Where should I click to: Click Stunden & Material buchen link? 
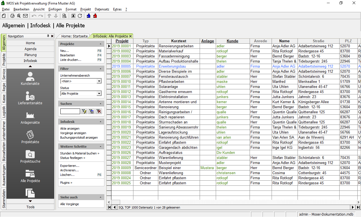click(x=80, y=153)
